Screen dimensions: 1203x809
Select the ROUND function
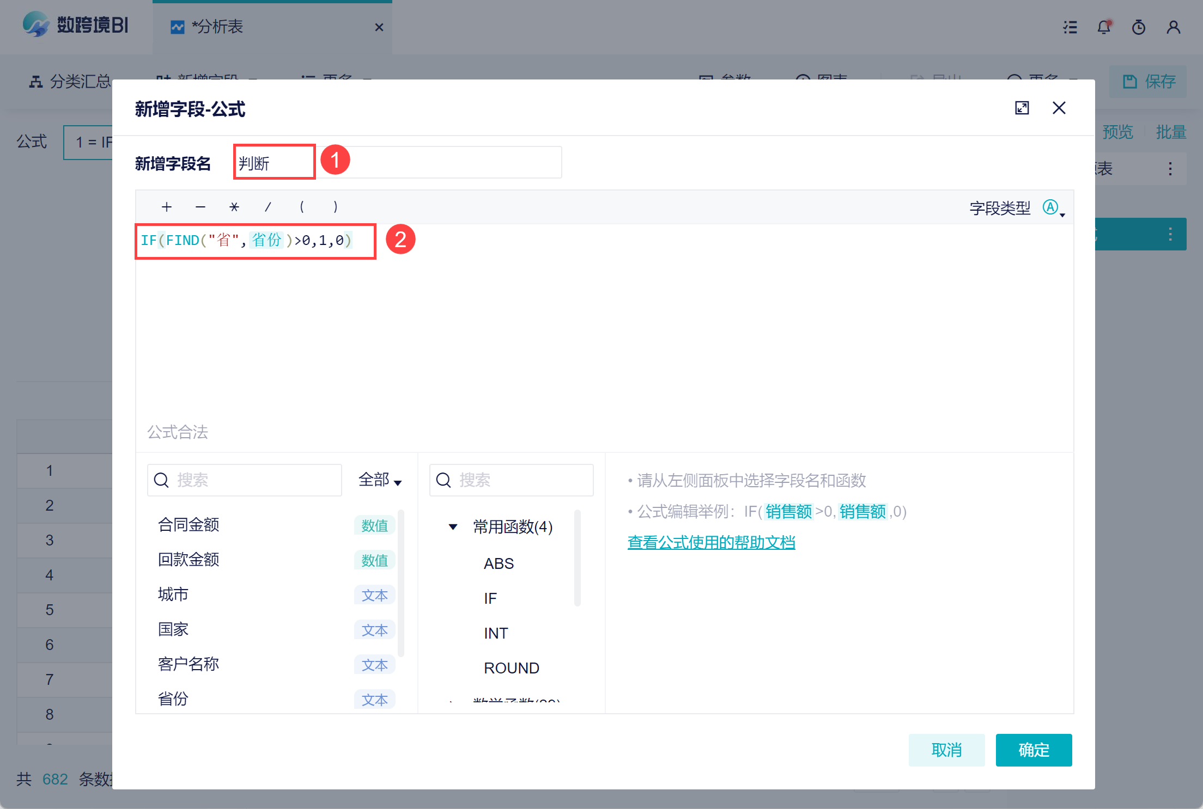[x=511, y=668]
